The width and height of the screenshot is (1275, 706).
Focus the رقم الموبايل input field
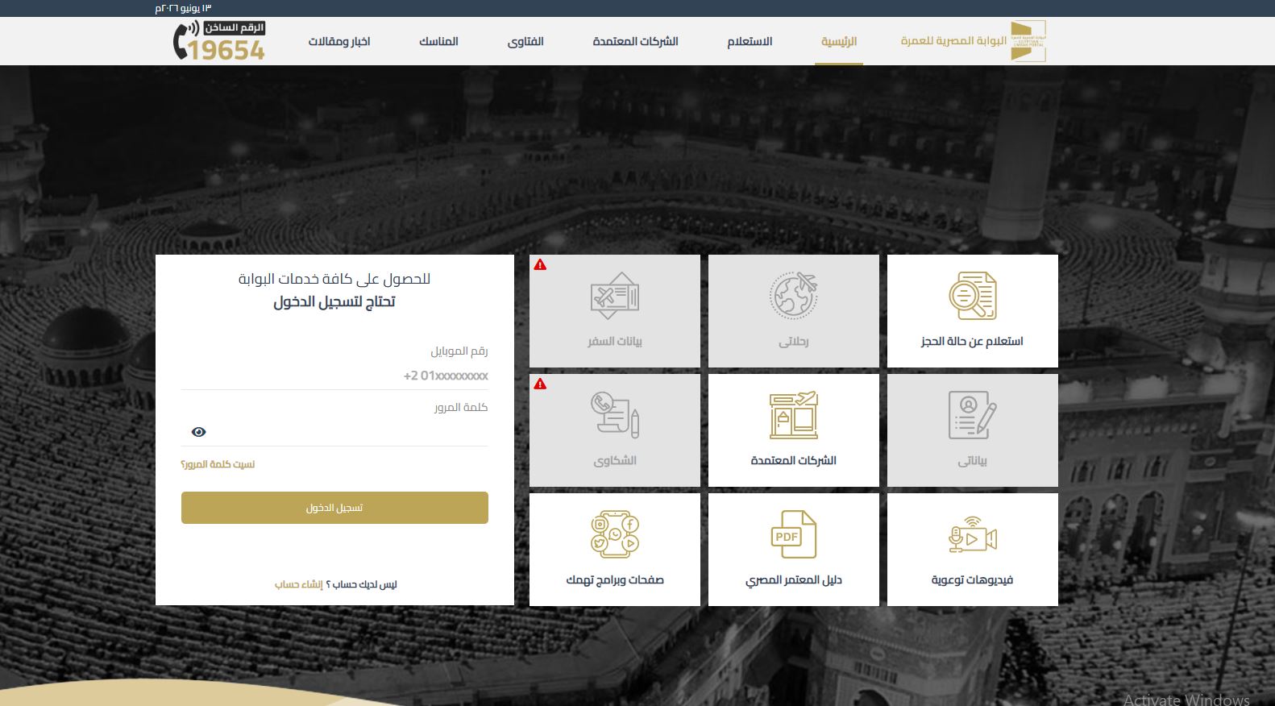coord(334,376)
